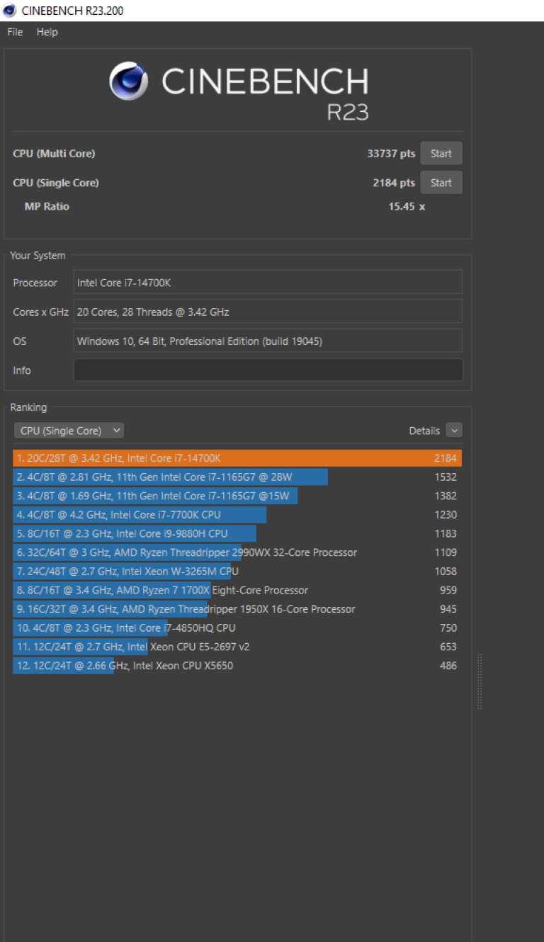Image resolution: width=544 pixels, height=942 pixels.
Task: Click the 1532 score in ranking
Action: (x=446, y=477)
